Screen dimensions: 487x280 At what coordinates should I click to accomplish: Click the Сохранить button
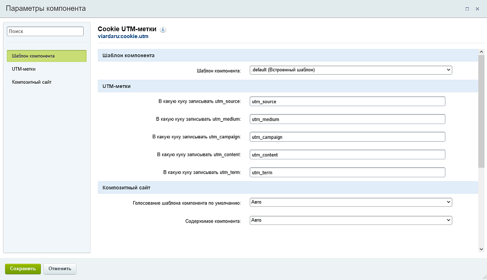(x=22, y=269)
